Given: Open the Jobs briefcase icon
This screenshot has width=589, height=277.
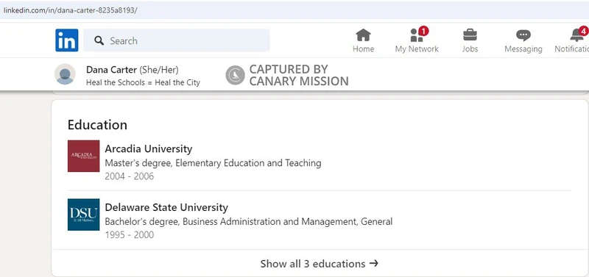Looking at the screenshot, I should 470,35.
